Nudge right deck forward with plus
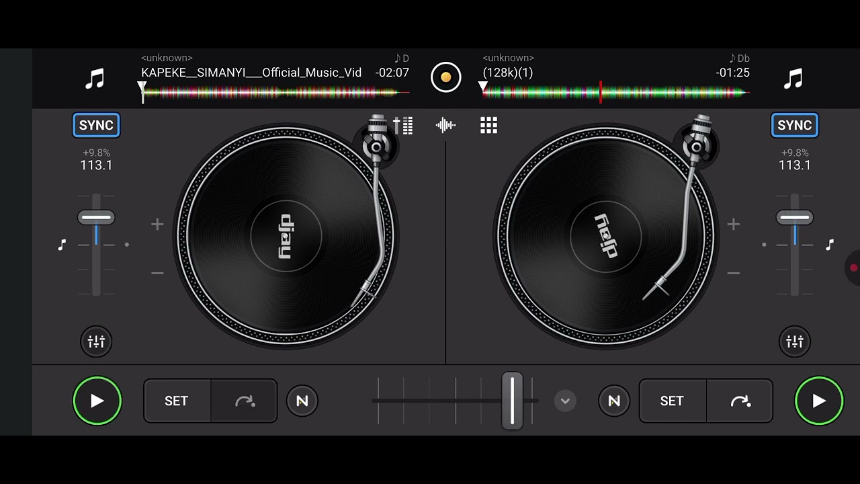The height and width of the screenshot is (484, 860). (x=734, y=224)
